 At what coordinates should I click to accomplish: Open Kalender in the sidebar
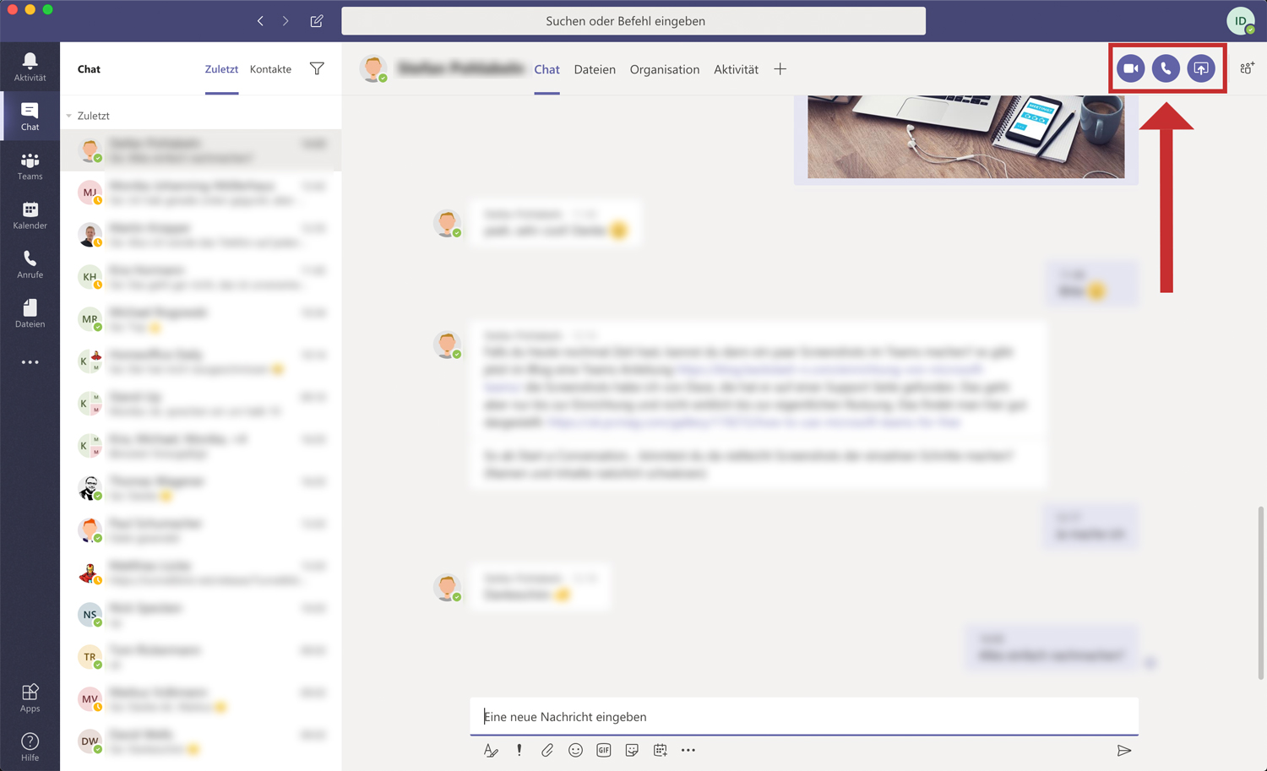click(30, 215)
